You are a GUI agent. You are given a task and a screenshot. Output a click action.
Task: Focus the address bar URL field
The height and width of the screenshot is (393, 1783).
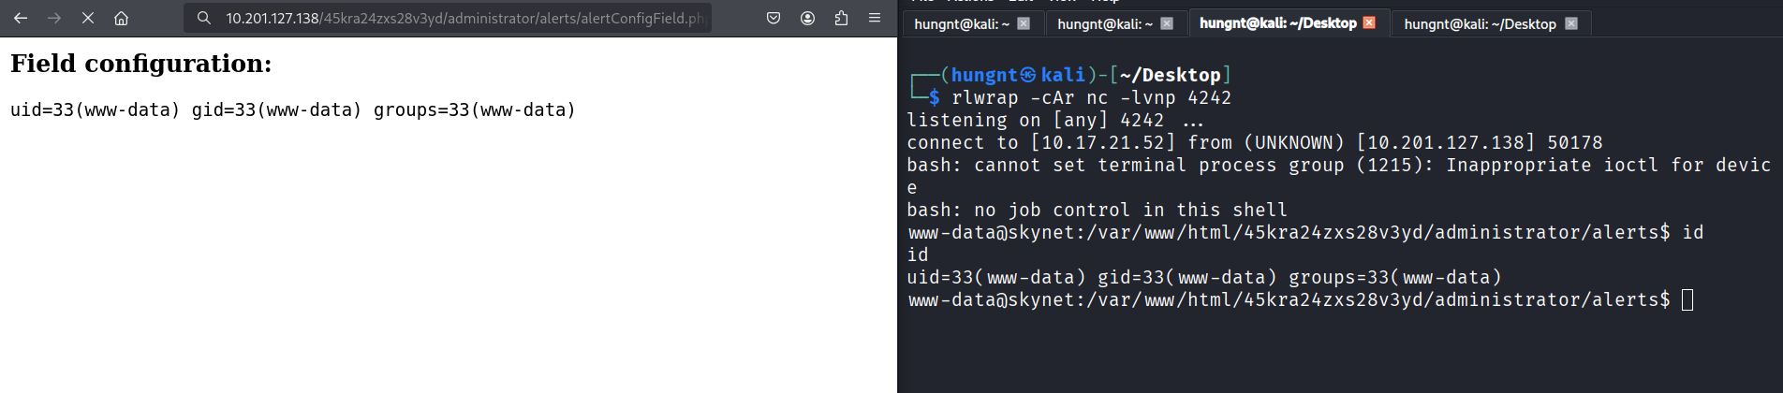click(x=464, y=18)
